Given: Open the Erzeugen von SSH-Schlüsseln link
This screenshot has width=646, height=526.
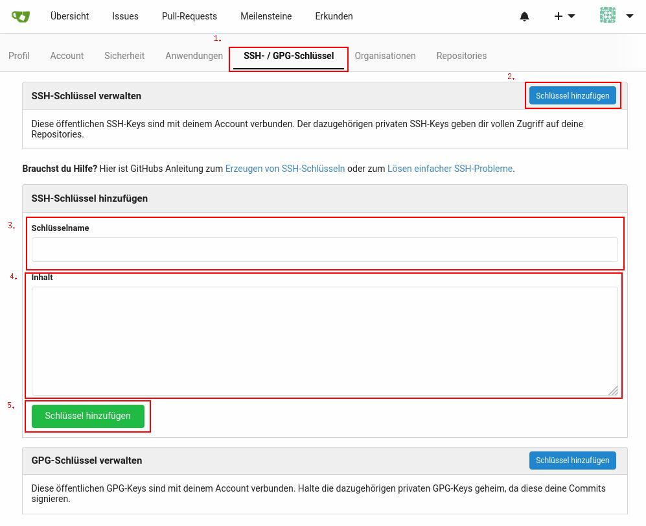Looking at the screenshot, I should (284, 169).
